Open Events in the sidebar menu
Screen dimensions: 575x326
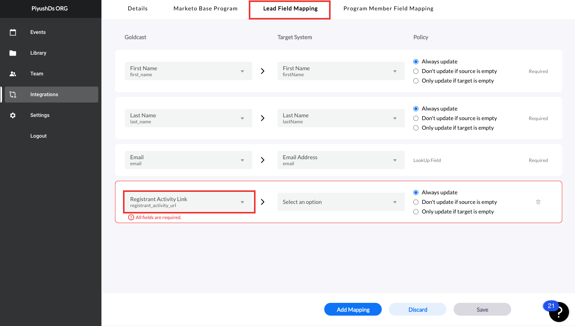pos(51,32)
